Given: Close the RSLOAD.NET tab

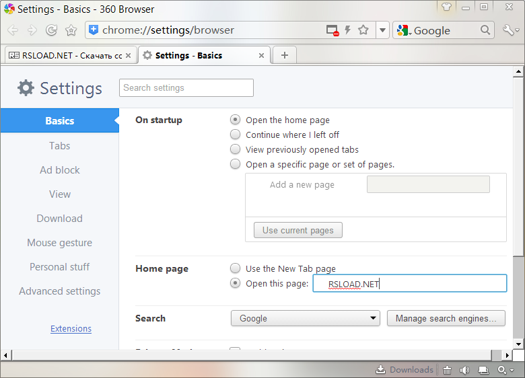Looking at the screenshot, I should point(129,56).
